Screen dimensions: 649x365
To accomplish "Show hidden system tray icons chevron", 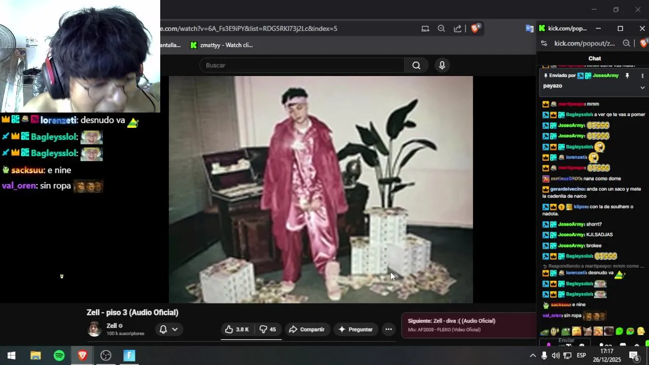I will (532, 356).
